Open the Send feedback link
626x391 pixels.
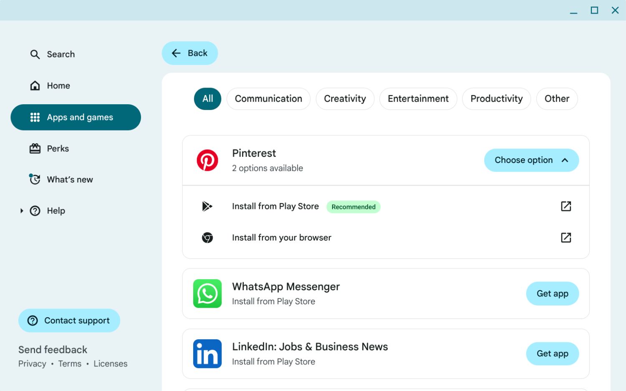click(53, 350)
